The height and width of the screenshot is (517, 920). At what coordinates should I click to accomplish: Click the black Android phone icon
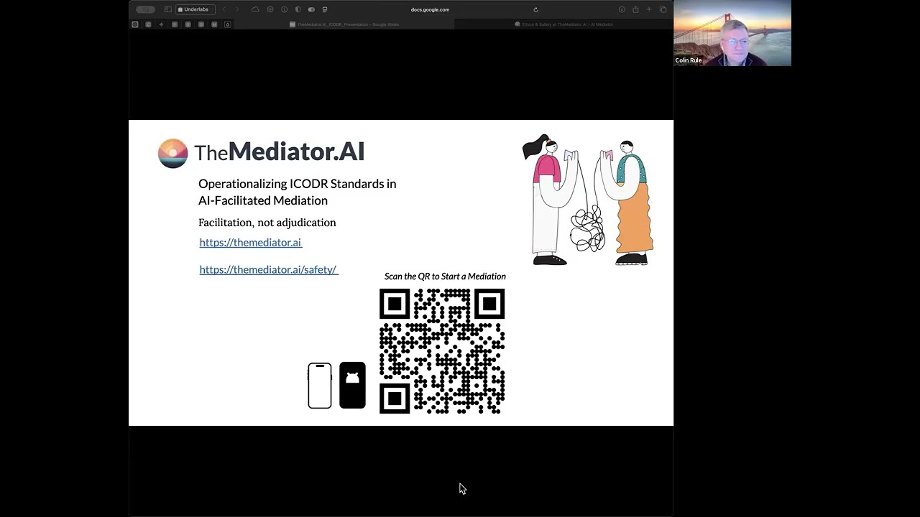point(352,386)
